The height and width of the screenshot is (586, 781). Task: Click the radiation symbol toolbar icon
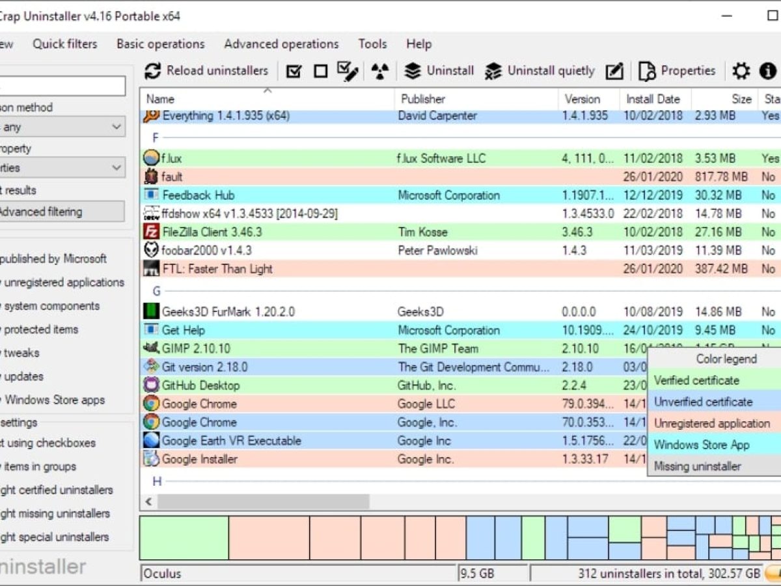(380, 71)
